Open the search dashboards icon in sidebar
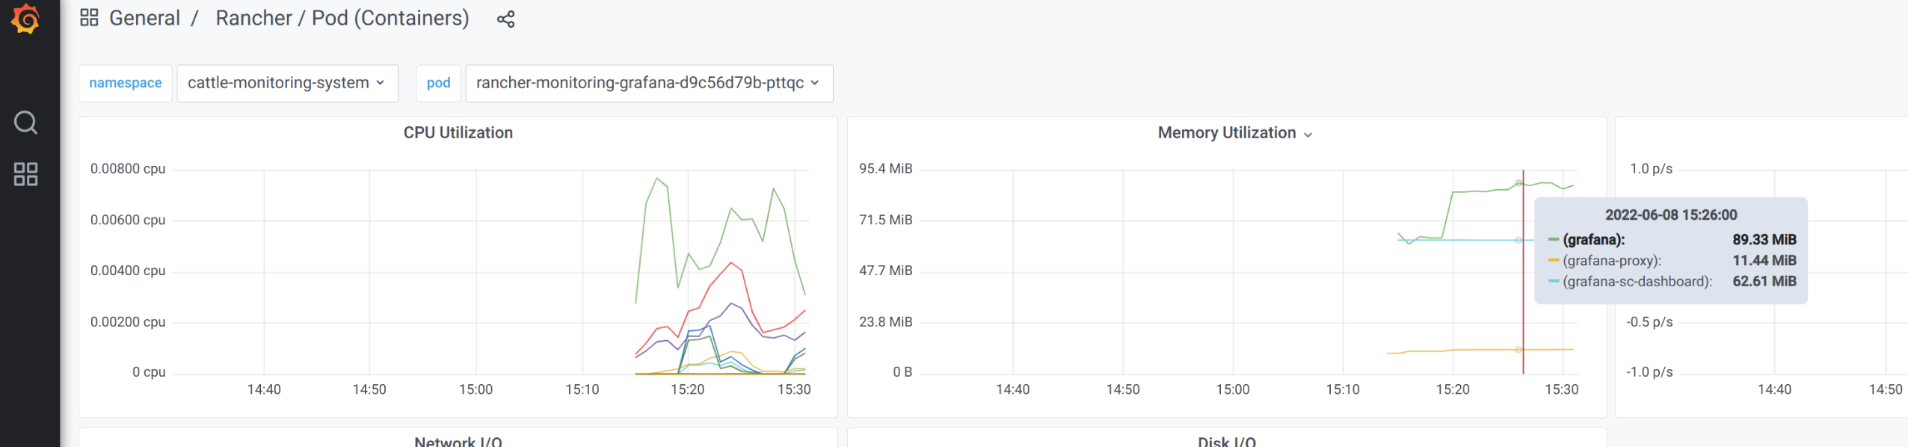Image resolution: width=1908 pixels, height=447 pixels. point(25,122)
